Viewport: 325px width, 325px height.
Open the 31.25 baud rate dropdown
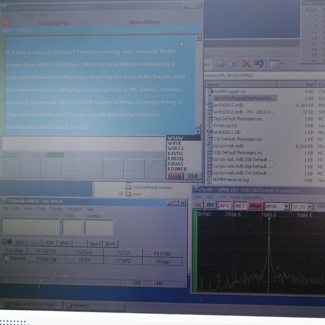(x=310, y=207)
